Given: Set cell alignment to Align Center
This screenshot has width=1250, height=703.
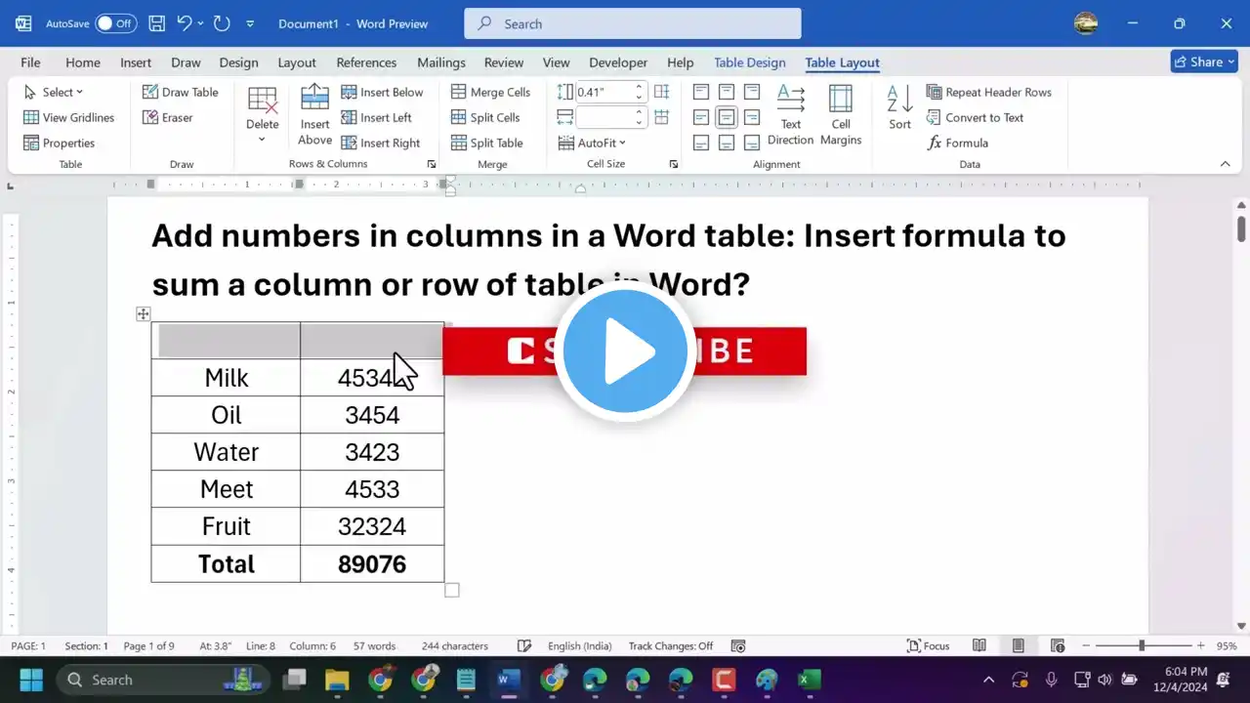Looking at the screenshot, I should [x=727, y=117].
